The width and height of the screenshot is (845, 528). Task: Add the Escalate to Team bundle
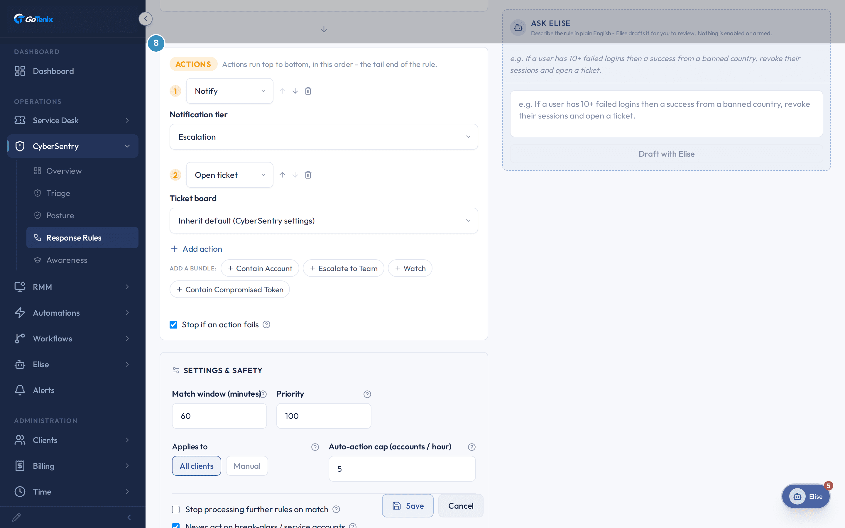click(x=344, y=268)
